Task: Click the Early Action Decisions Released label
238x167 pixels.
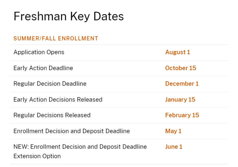Action: point(58,99)
